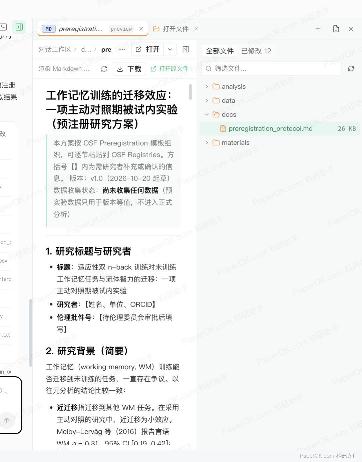This screenshot has height=462, width=362.
Task: Open preregistration_protocol.md file
Action: 280,129
